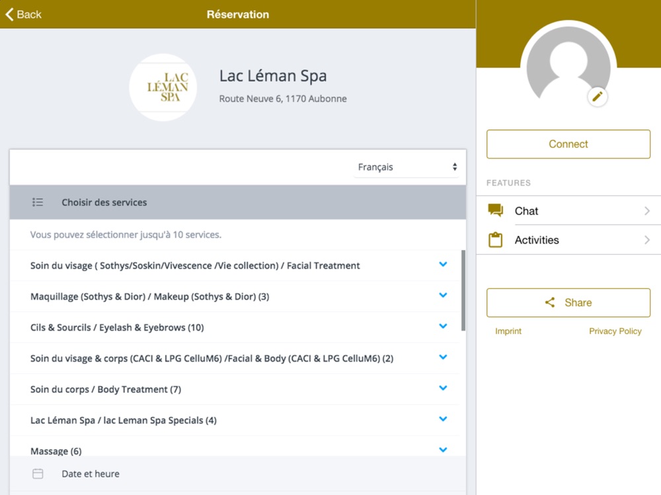Open the Activities feature
Image resolution: width=661 pixels, height=495 pixels.
tap(568, 240)
